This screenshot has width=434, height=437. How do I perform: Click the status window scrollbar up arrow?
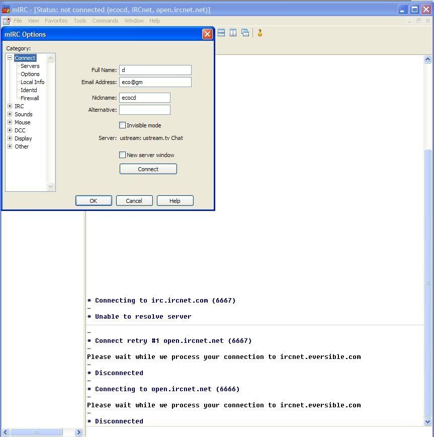[x=428, y=59]
